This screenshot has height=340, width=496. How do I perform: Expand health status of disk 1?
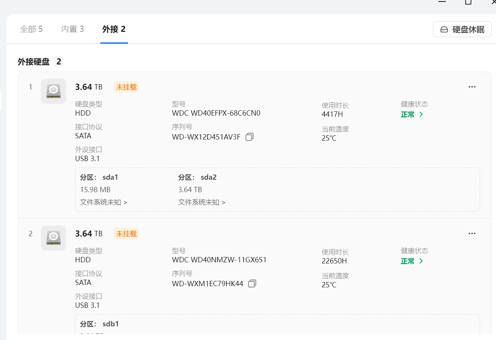tap(412, 114)
